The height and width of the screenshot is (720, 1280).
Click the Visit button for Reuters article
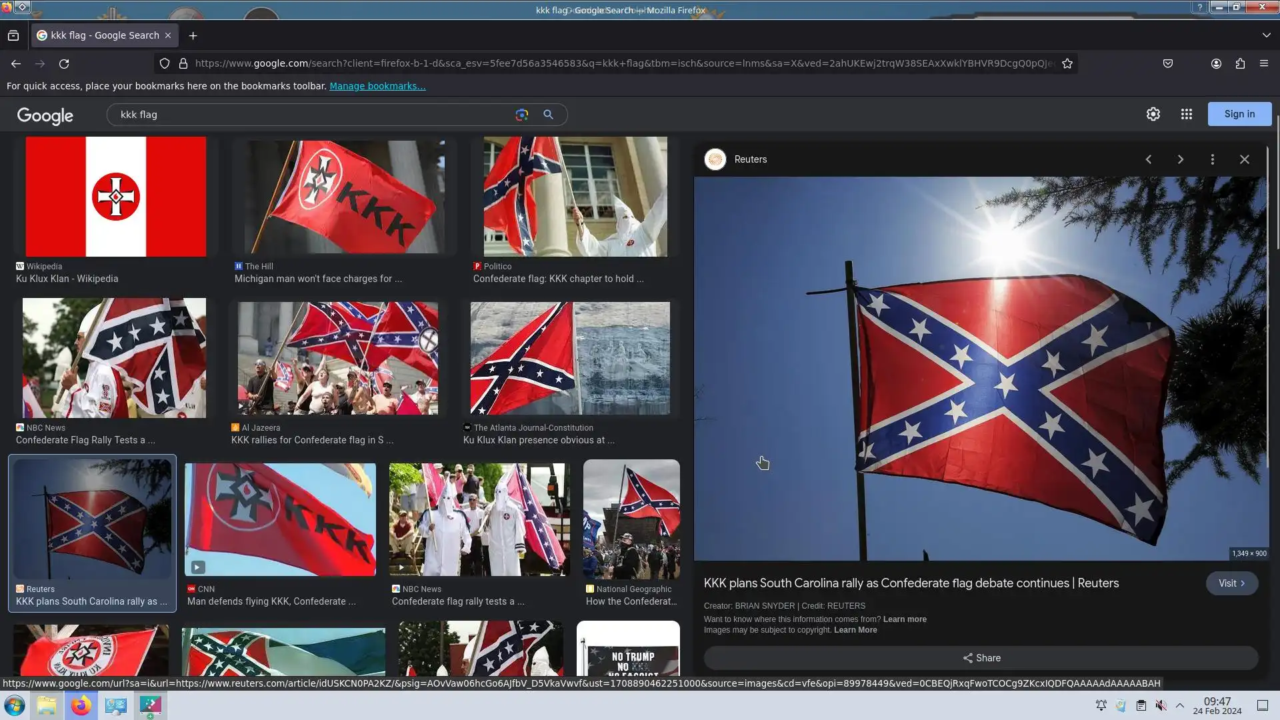pos(1231,583)
